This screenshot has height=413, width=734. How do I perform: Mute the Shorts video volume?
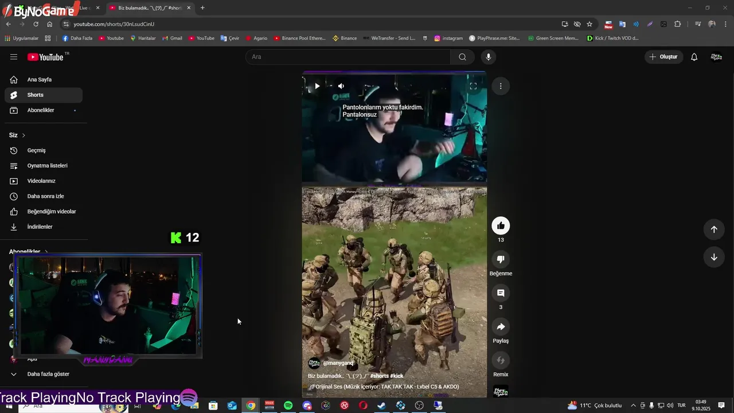pyautogui.click(x=341, y=86)
